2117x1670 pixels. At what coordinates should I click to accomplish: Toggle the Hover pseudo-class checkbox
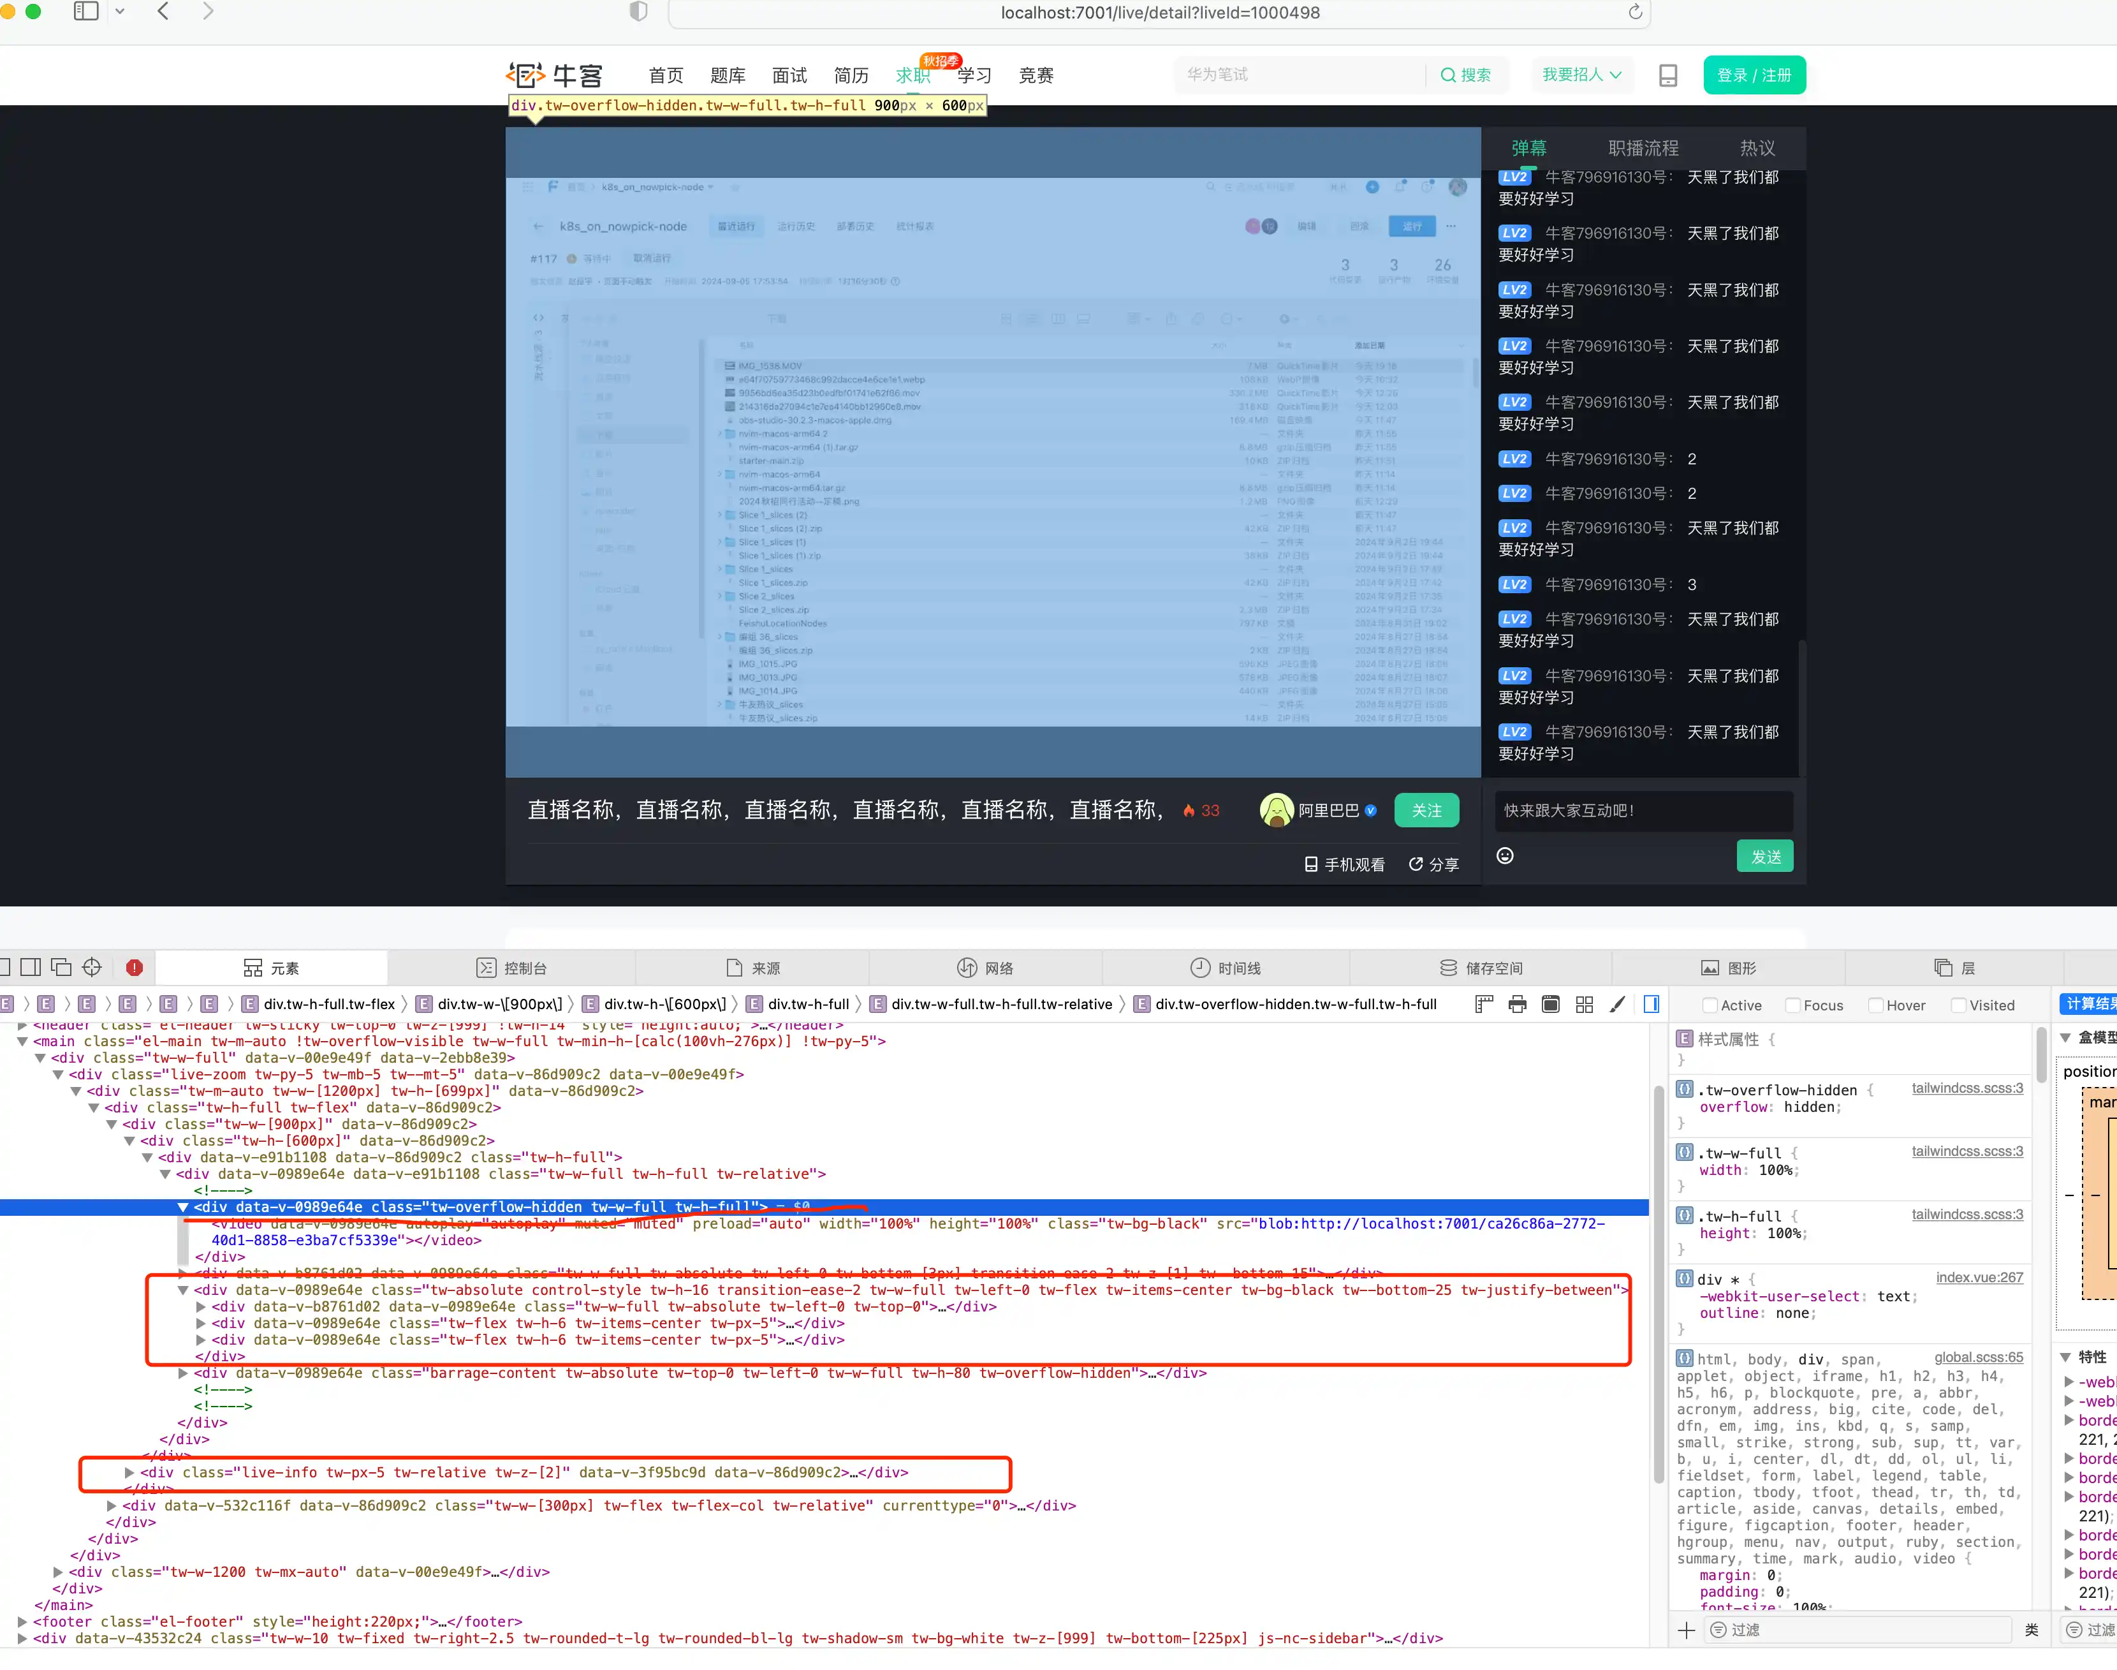[1875, 1004]
